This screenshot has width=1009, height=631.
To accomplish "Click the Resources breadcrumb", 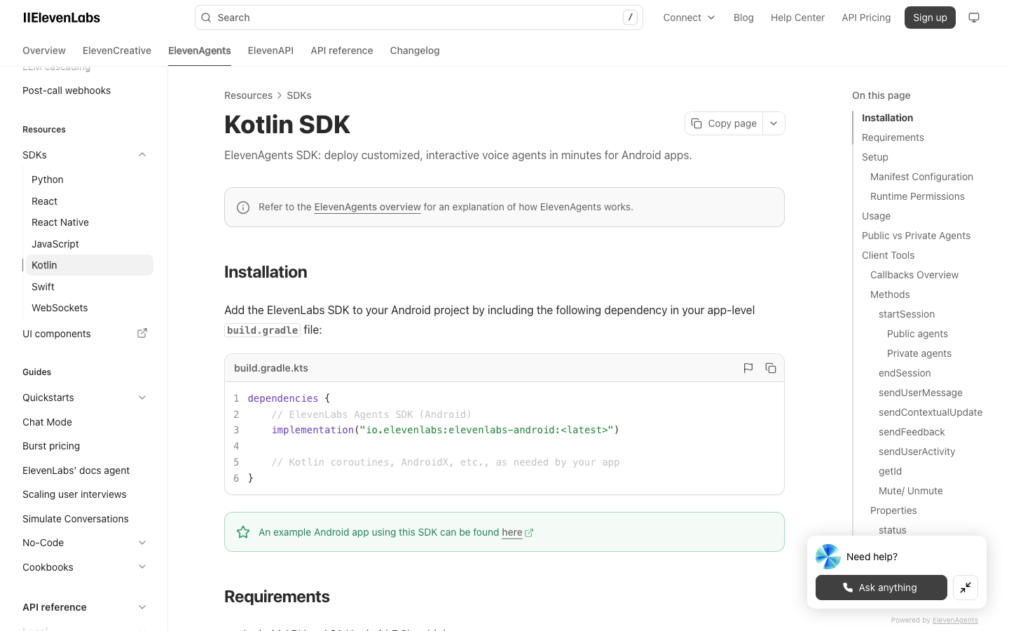I will pos(248,95).
